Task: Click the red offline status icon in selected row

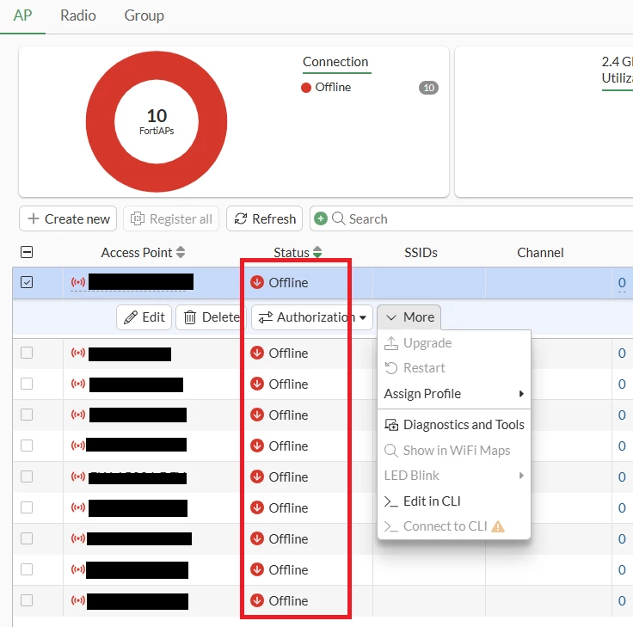Action: 257,282
